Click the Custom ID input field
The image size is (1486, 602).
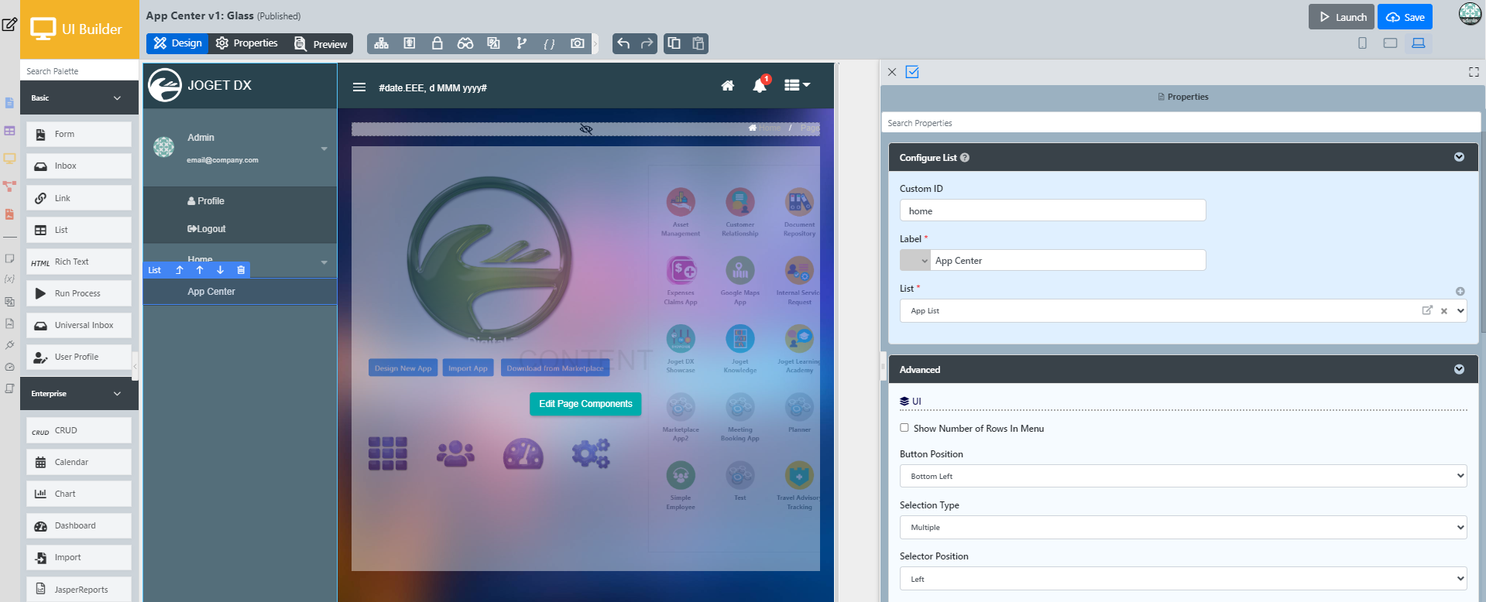1052,210
